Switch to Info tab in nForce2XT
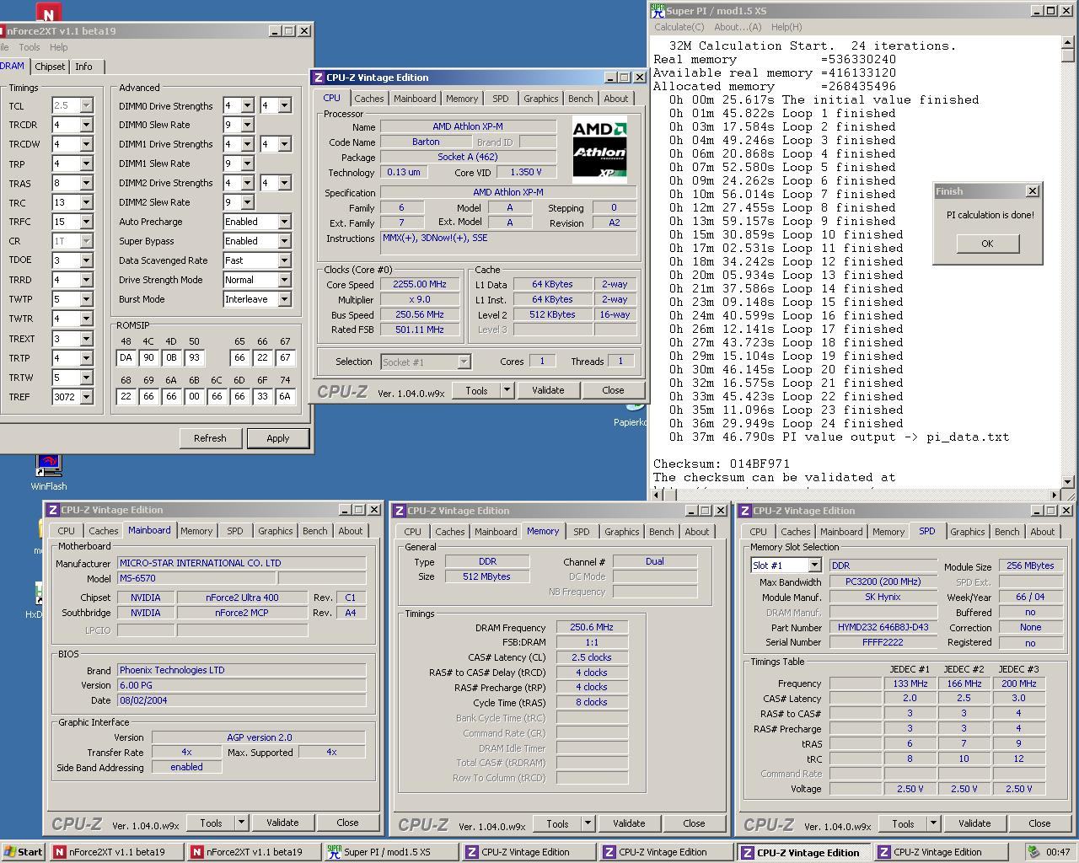 [83, 67]
